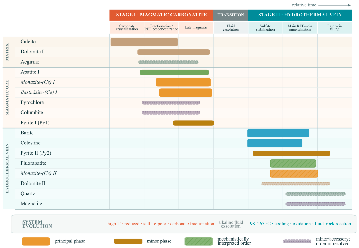Click the principal phase orange legend swatch
359x248 pixels.
pyautogui.click(x=36, y=241)
